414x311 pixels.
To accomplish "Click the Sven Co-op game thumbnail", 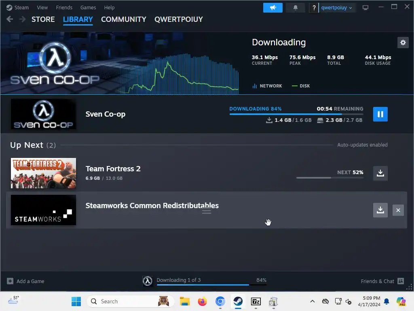I will (43, 114).
